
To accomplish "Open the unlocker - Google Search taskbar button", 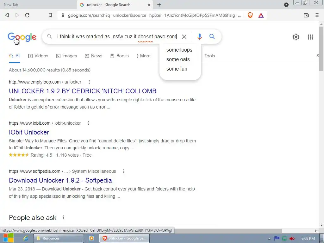I will (124, 238).
